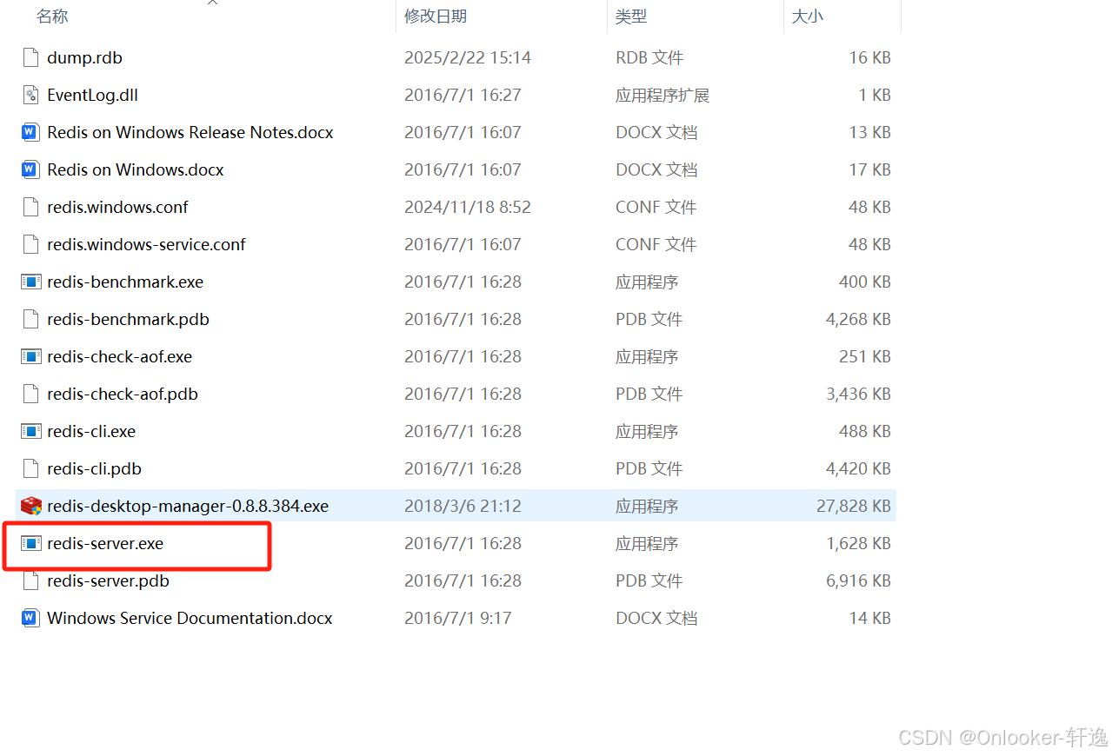Click the 4,420 KB size cell
Viewport: 1112px width, 756px height.
[859, 469]
